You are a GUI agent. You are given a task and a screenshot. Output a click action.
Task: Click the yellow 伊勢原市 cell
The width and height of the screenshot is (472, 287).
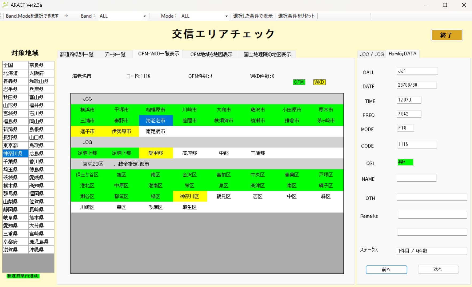point(122,131)
